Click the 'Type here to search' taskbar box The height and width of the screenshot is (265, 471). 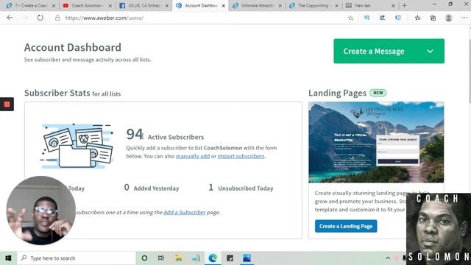click(x=77, y=258)
